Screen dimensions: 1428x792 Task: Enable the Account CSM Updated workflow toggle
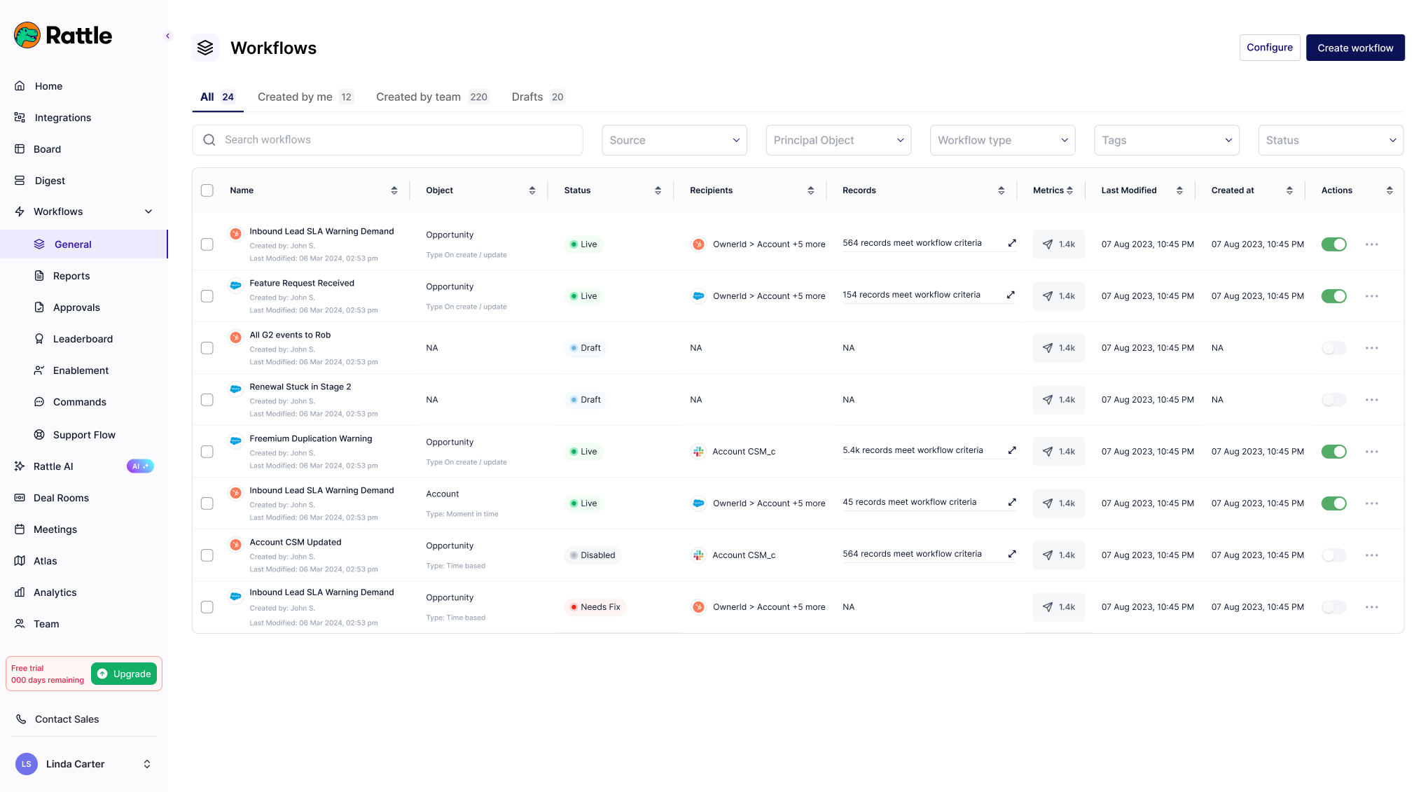pos(1333,555)
